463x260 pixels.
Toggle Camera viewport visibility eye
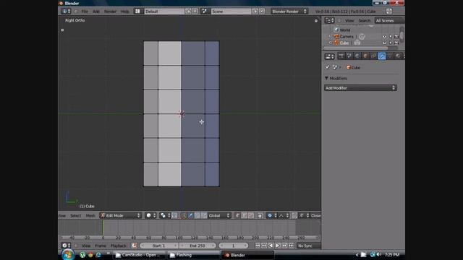[x=384, y=37]
